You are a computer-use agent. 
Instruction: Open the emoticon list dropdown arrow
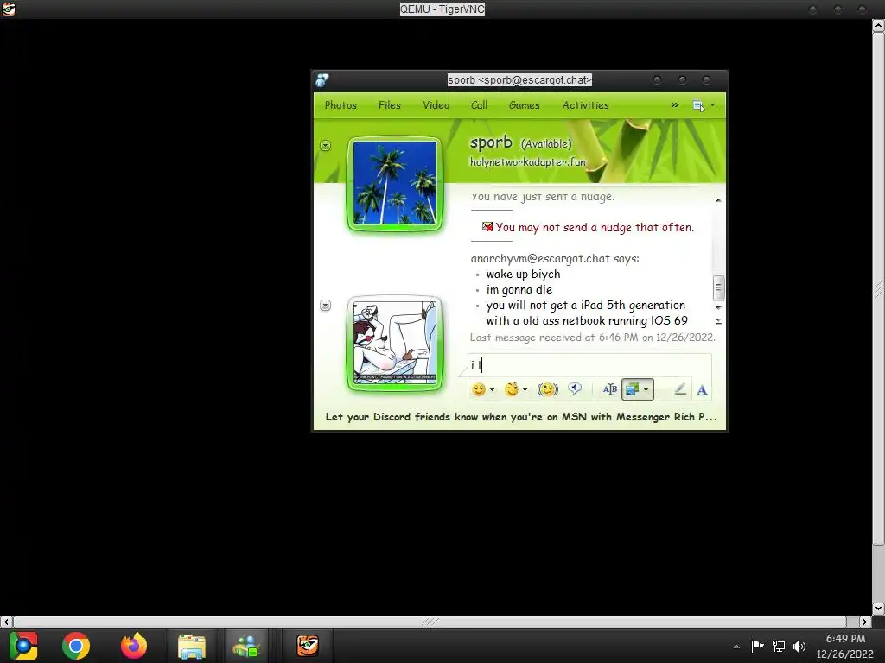pyautogui.click(x=492, y=389)
